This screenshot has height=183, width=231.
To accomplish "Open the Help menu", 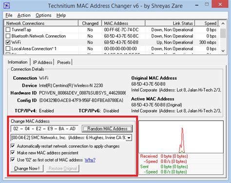I will coord(61,15).
